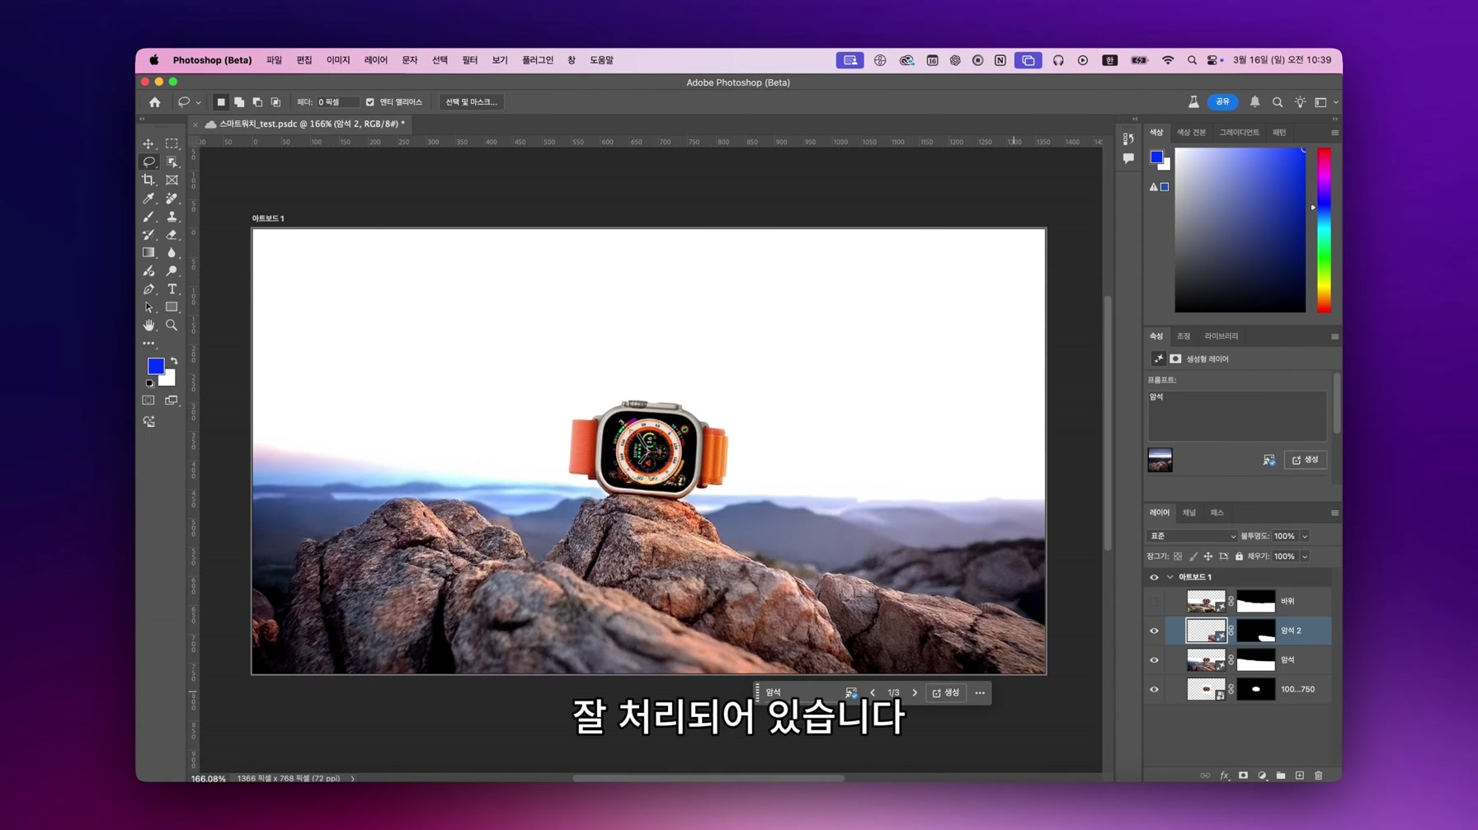This screenshot has width=1478, height=830.
Task: Click the 선택 및 마스크 button
Action: [x=471, y=102]
